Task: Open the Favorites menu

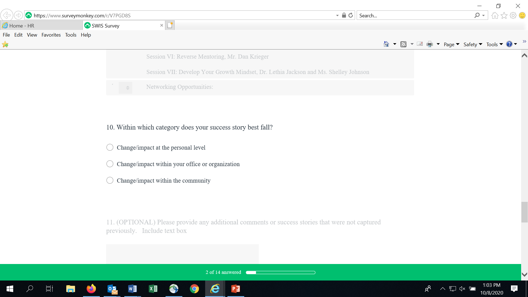Action: (51, 35)
